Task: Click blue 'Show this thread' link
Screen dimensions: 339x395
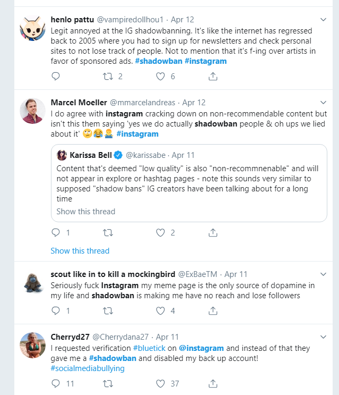Action: 80,251
